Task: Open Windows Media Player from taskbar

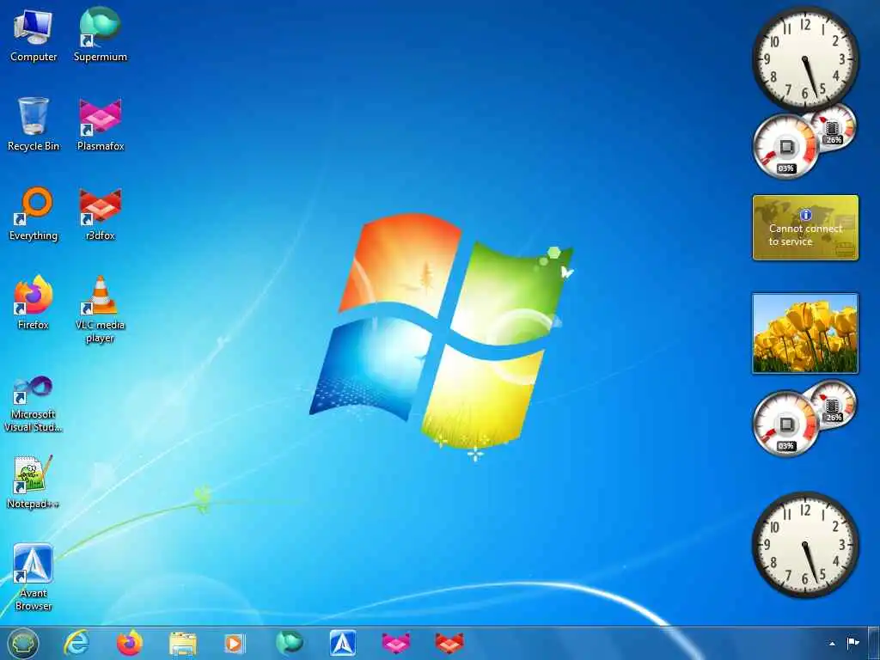Action: click(234, 643)
